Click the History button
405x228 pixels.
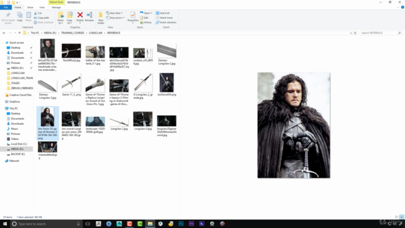tap(146, 22)
